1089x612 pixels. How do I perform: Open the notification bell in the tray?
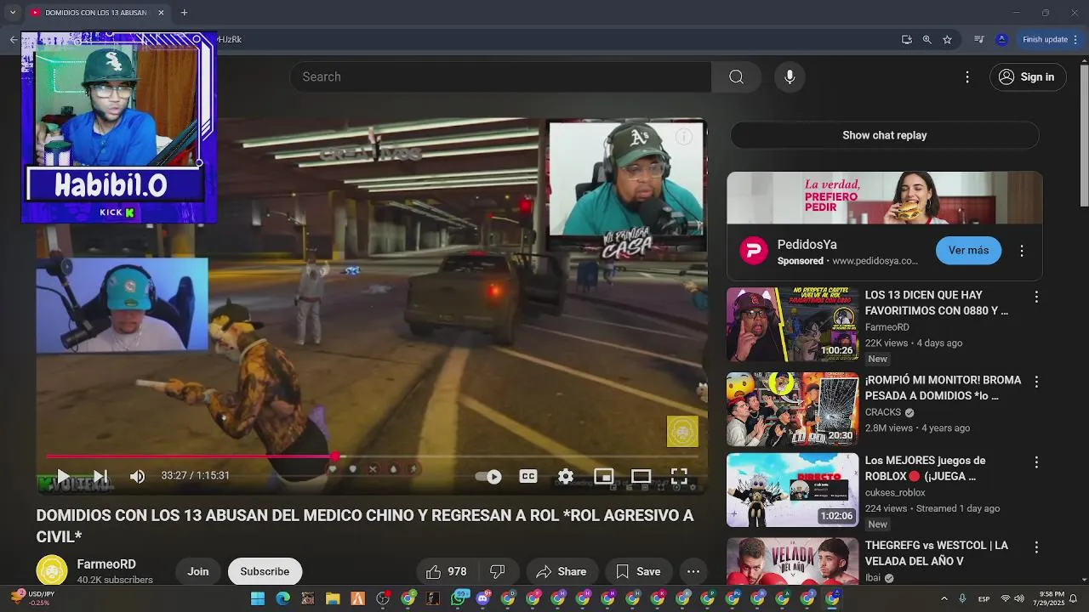(1074, 598)
